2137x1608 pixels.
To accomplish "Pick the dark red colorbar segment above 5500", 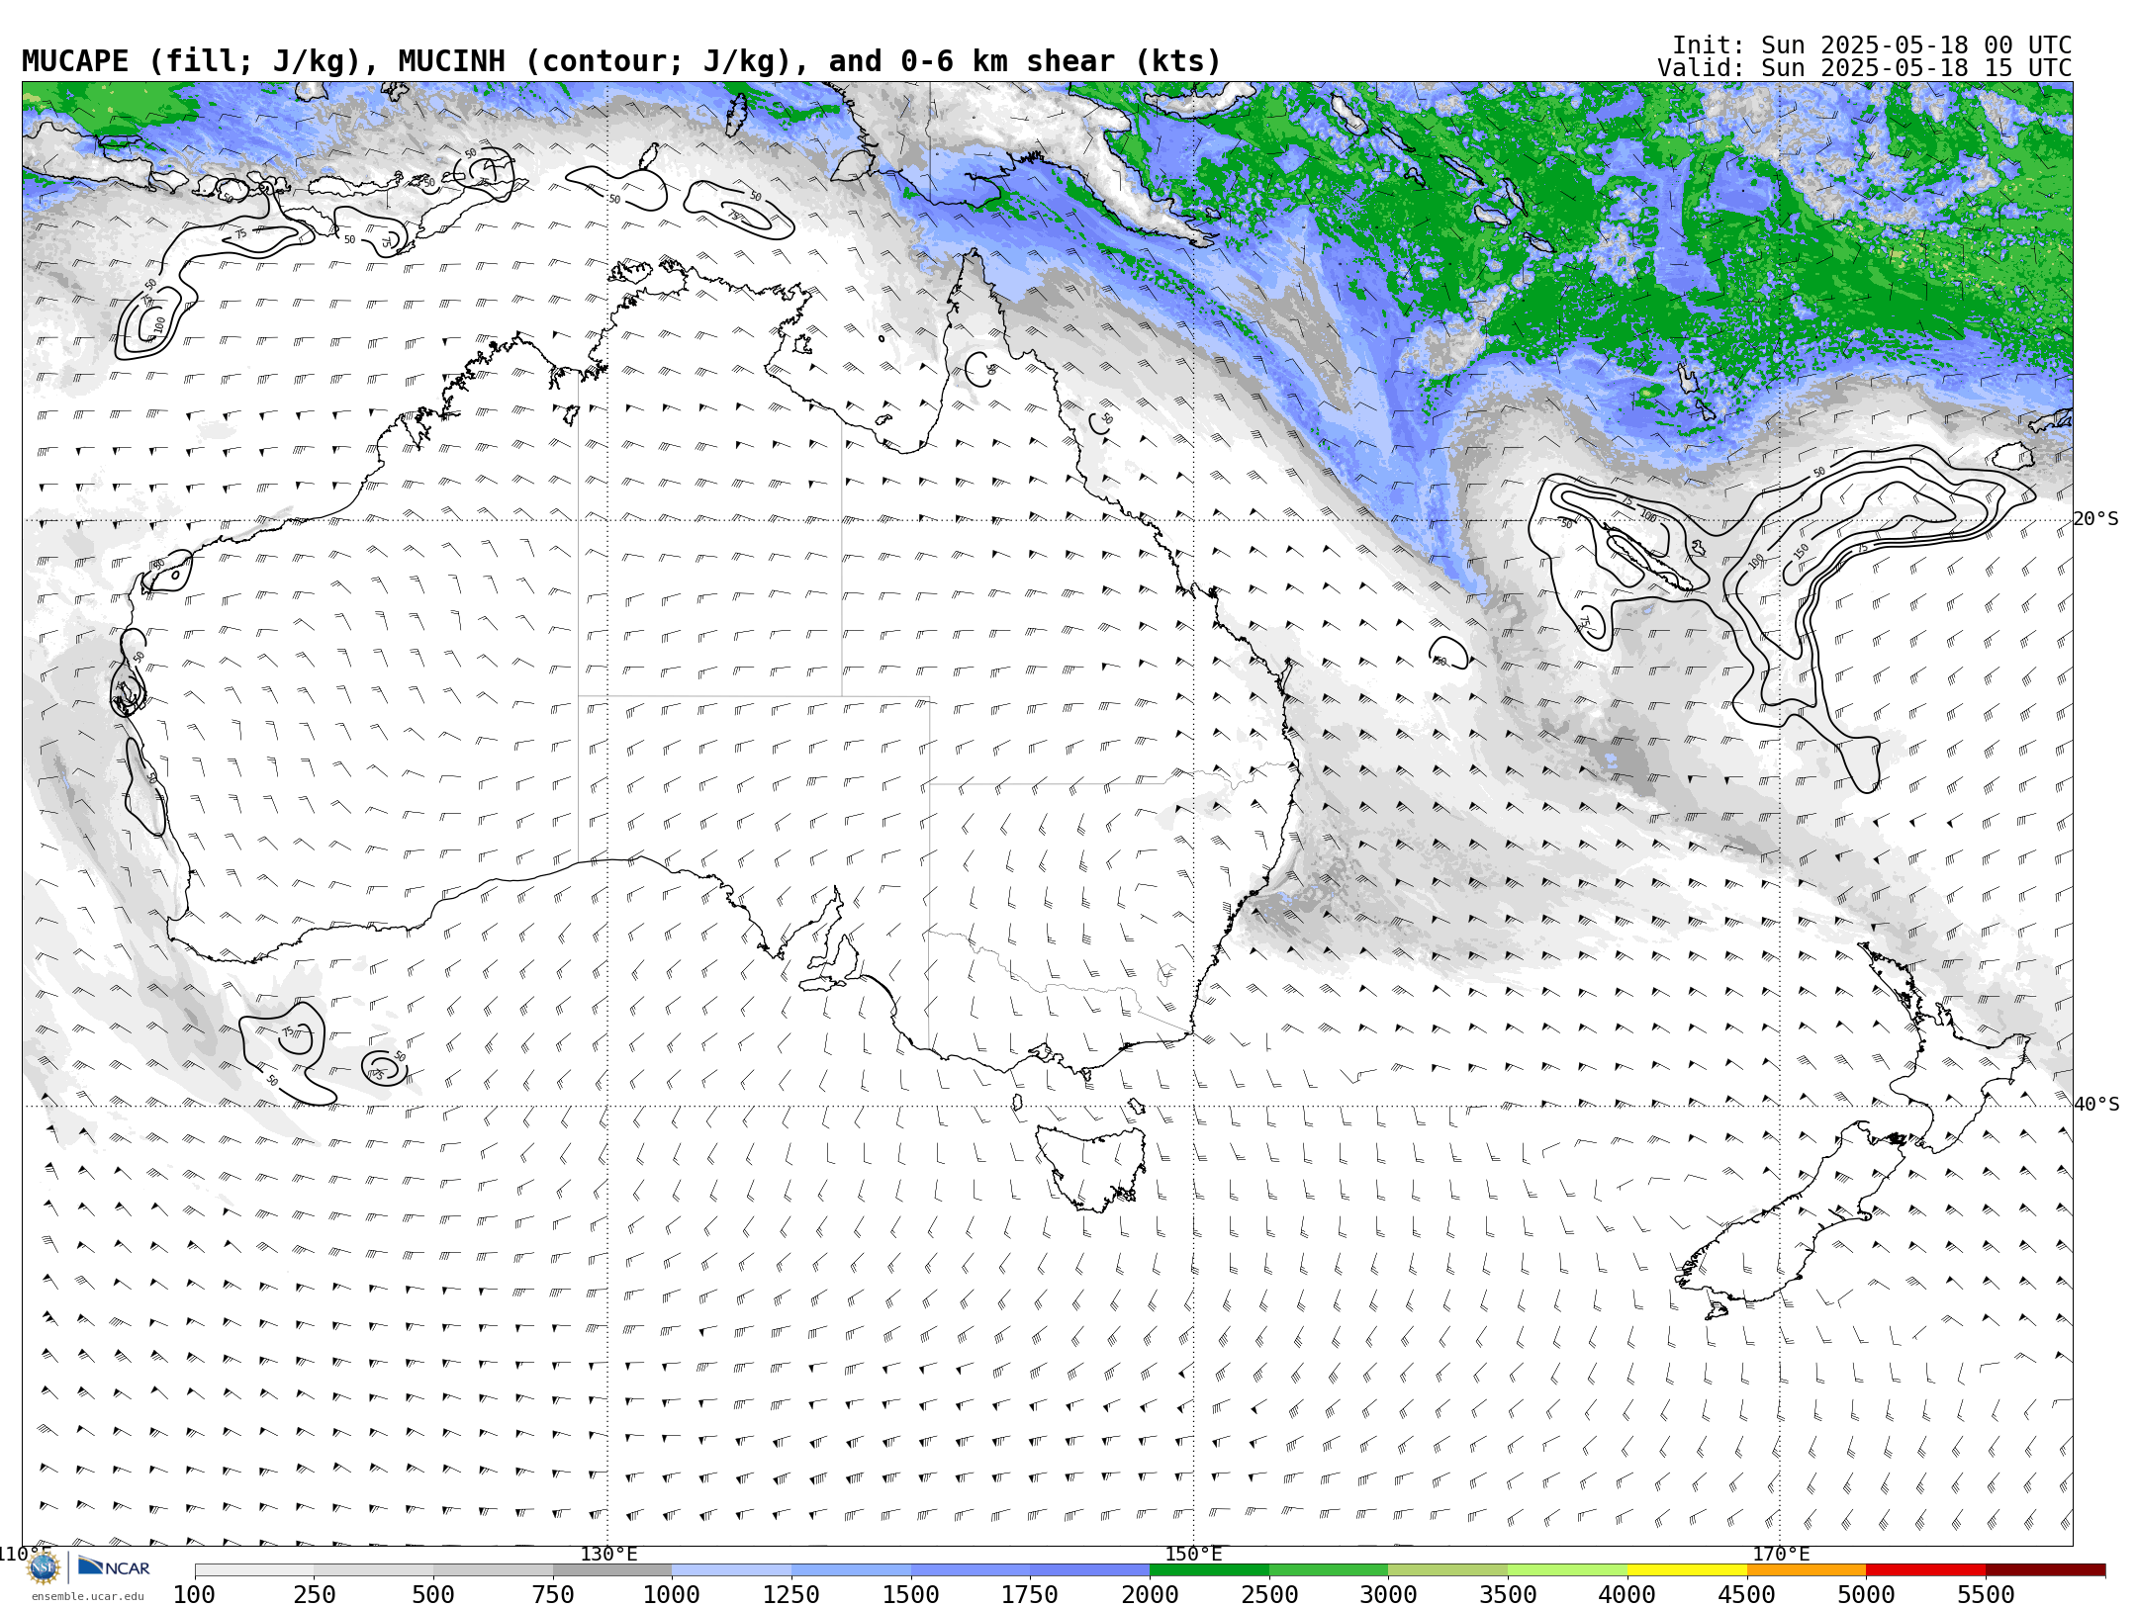I will [2045, 1569].
